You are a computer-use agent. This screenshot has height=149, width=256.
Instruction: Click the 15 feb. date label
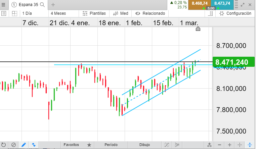163,23
